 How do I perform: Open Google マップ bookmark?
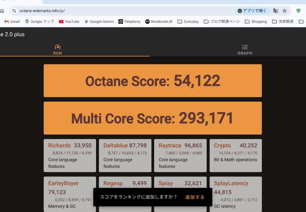click(39, 21)
